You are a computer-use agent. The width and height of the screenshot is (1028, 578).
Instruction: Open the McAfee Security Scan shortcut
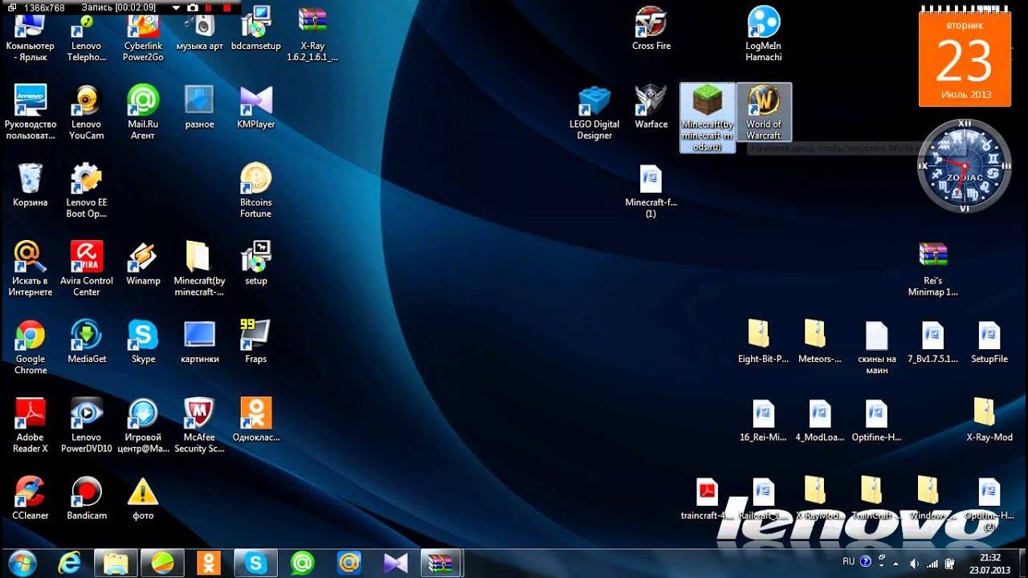point(199,425)
